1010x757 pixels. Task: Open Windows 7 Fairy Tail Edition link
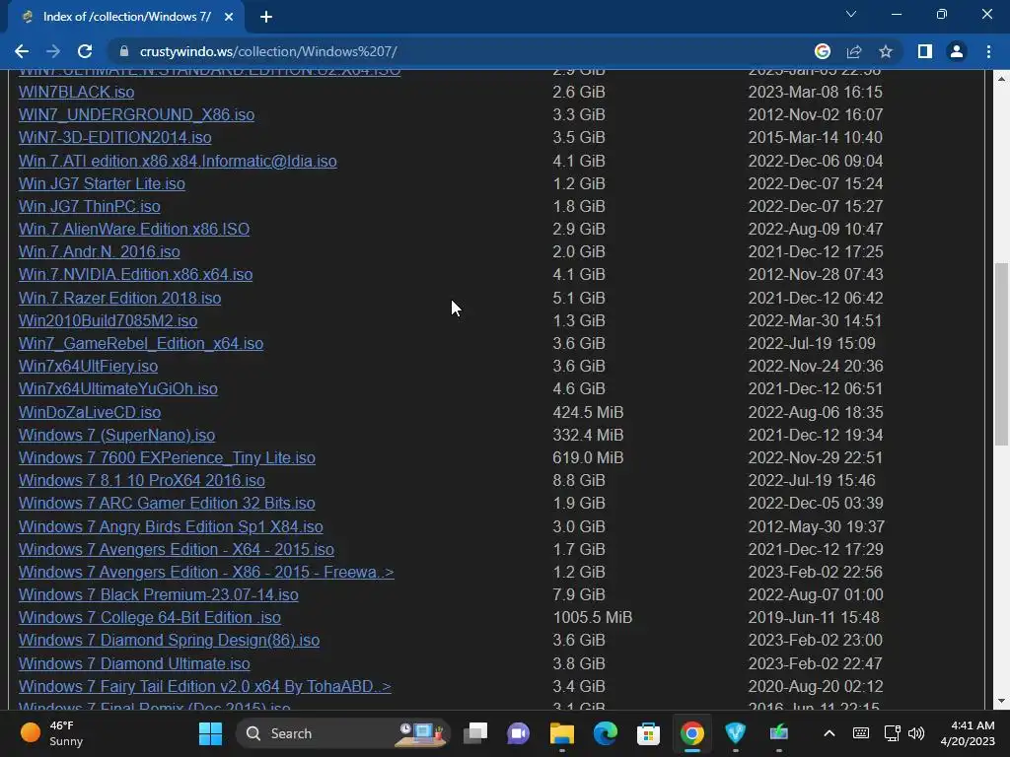click(205, 686)
